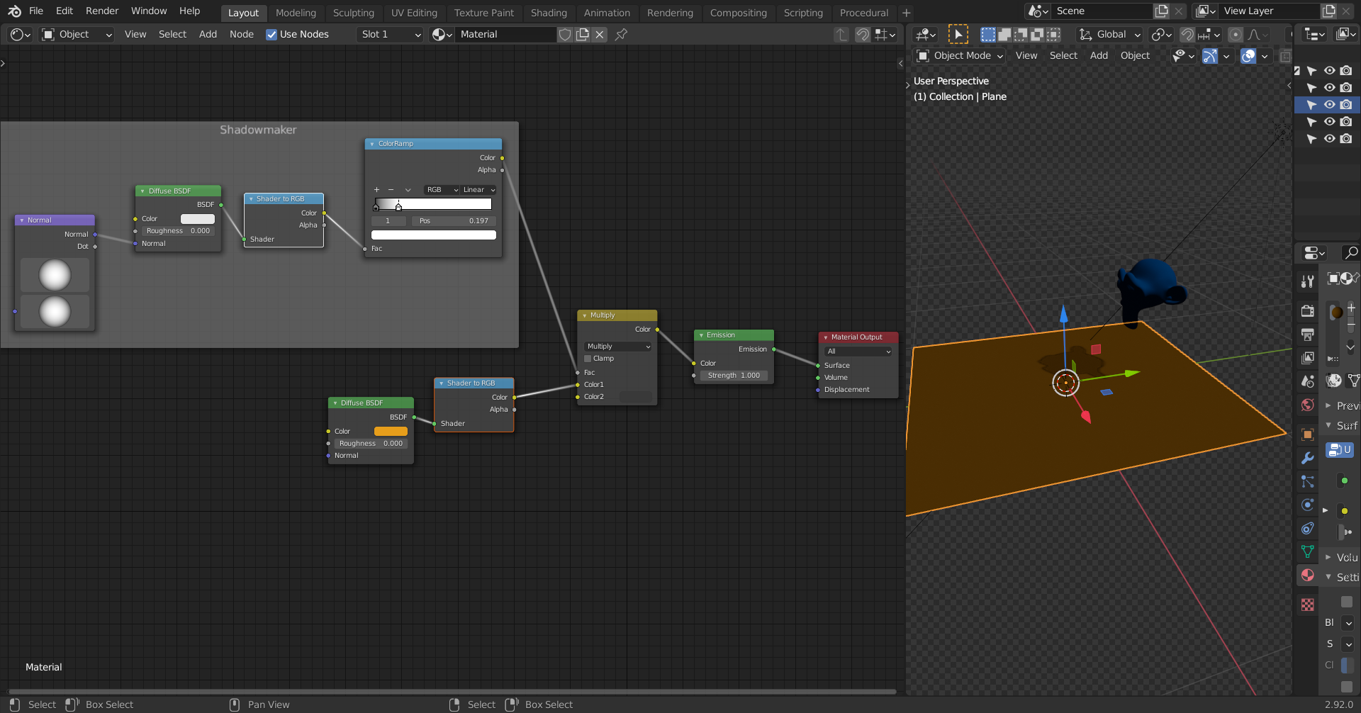Toggle the viewport overlays icon
Screen dimensions: 1361x713
click(x=1248, y=56)
